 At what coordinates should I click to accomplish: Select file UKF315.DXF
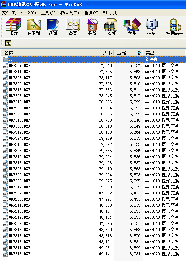click(20, 120)
